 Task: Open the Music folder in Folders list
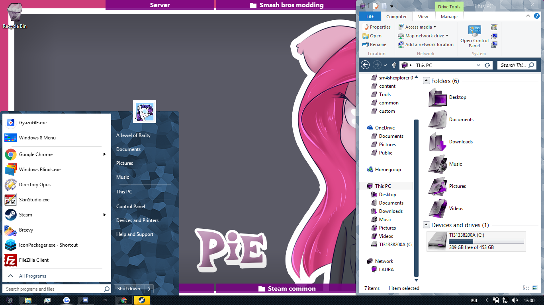[x=445, y=164]
